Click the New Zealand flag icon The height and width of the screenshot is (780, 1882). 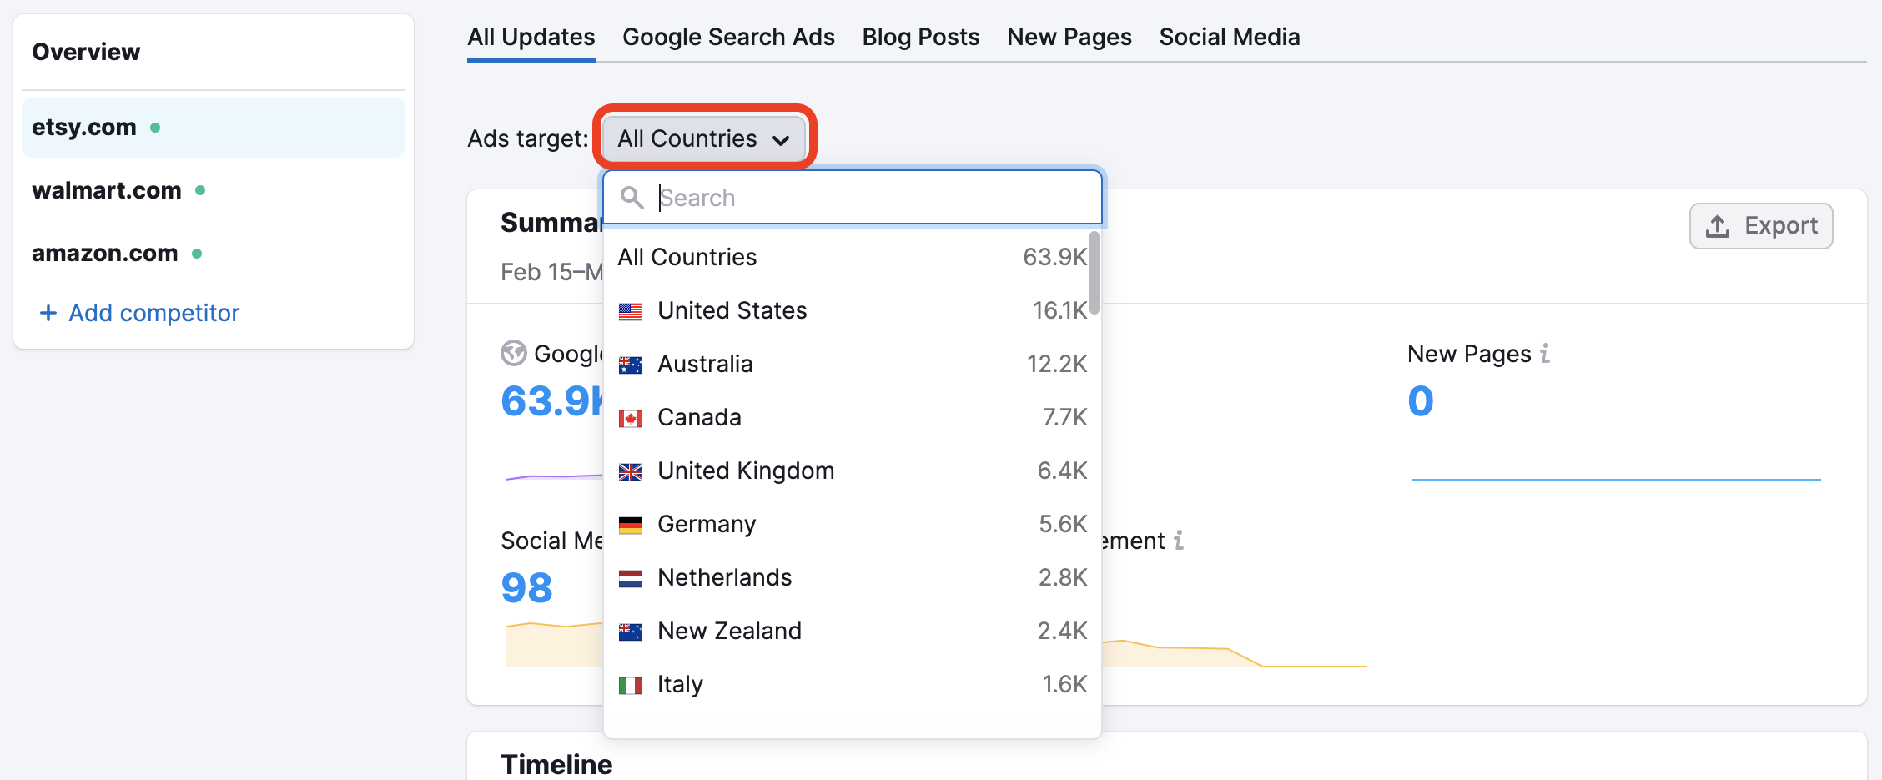pos(631,631)
